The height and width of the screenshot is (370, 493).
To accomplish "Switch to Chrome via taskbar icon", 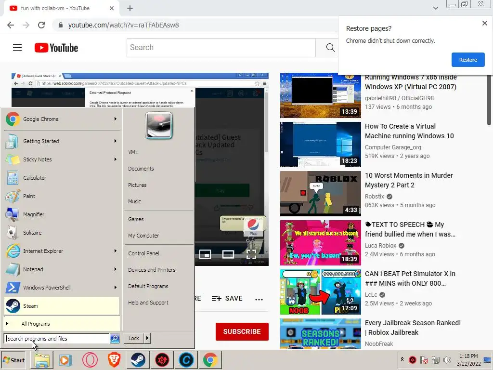I will [210, 360].
